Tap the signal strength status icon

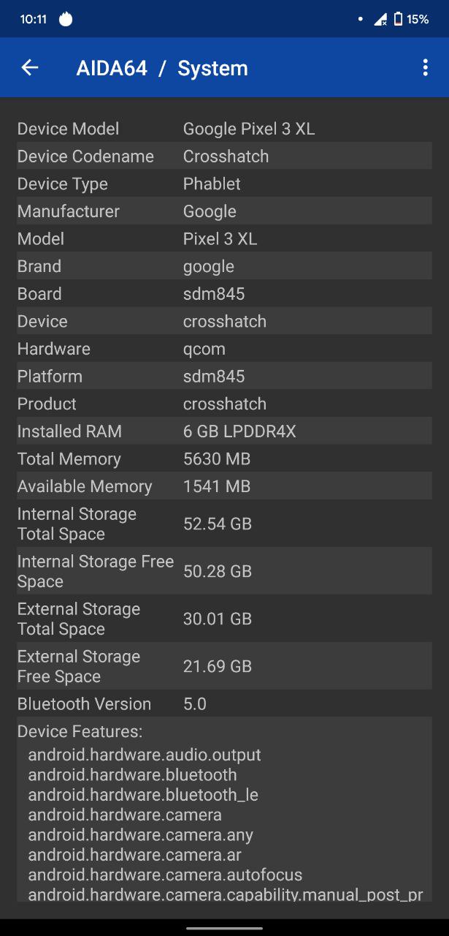(380, 20)
